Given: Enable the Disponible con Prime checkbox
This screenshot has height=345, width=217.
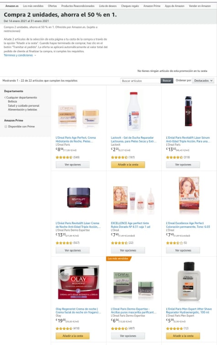Looking at the screenshot, I should (x=6, y=126).
